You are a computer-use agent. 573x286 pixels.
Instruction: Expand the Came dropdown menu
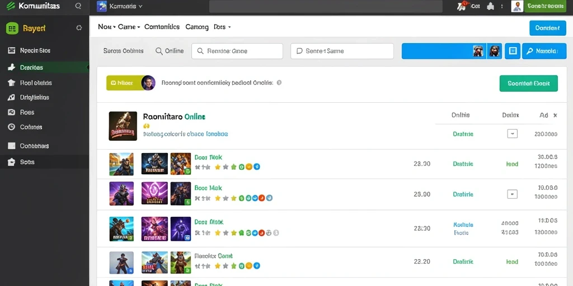129,27
